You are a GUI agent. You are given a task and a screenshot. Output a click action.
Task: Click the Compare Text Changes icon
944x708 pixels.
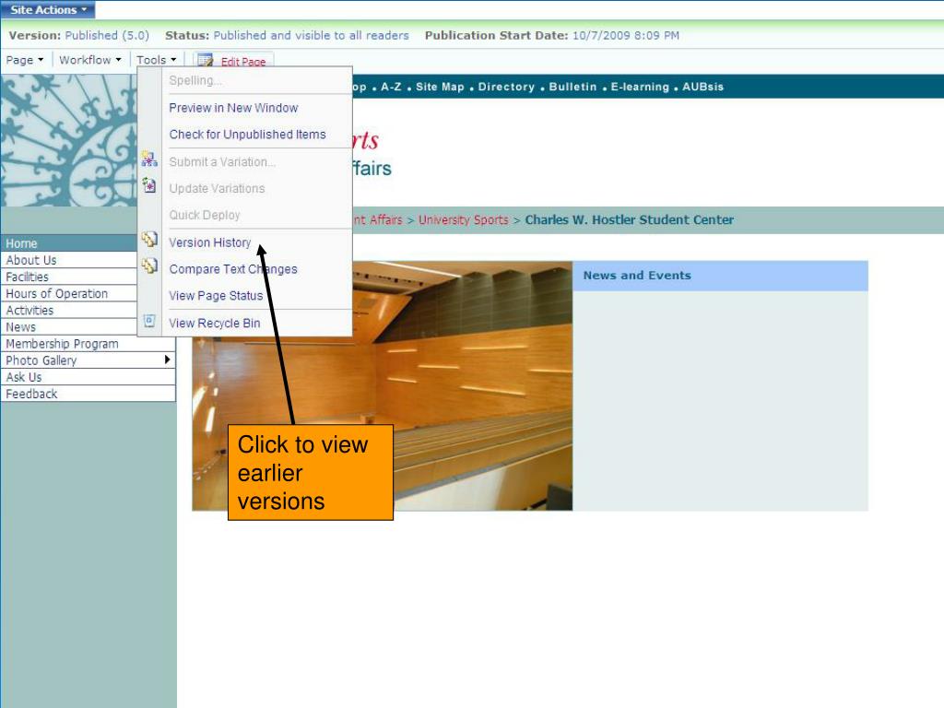pos(149,265)
